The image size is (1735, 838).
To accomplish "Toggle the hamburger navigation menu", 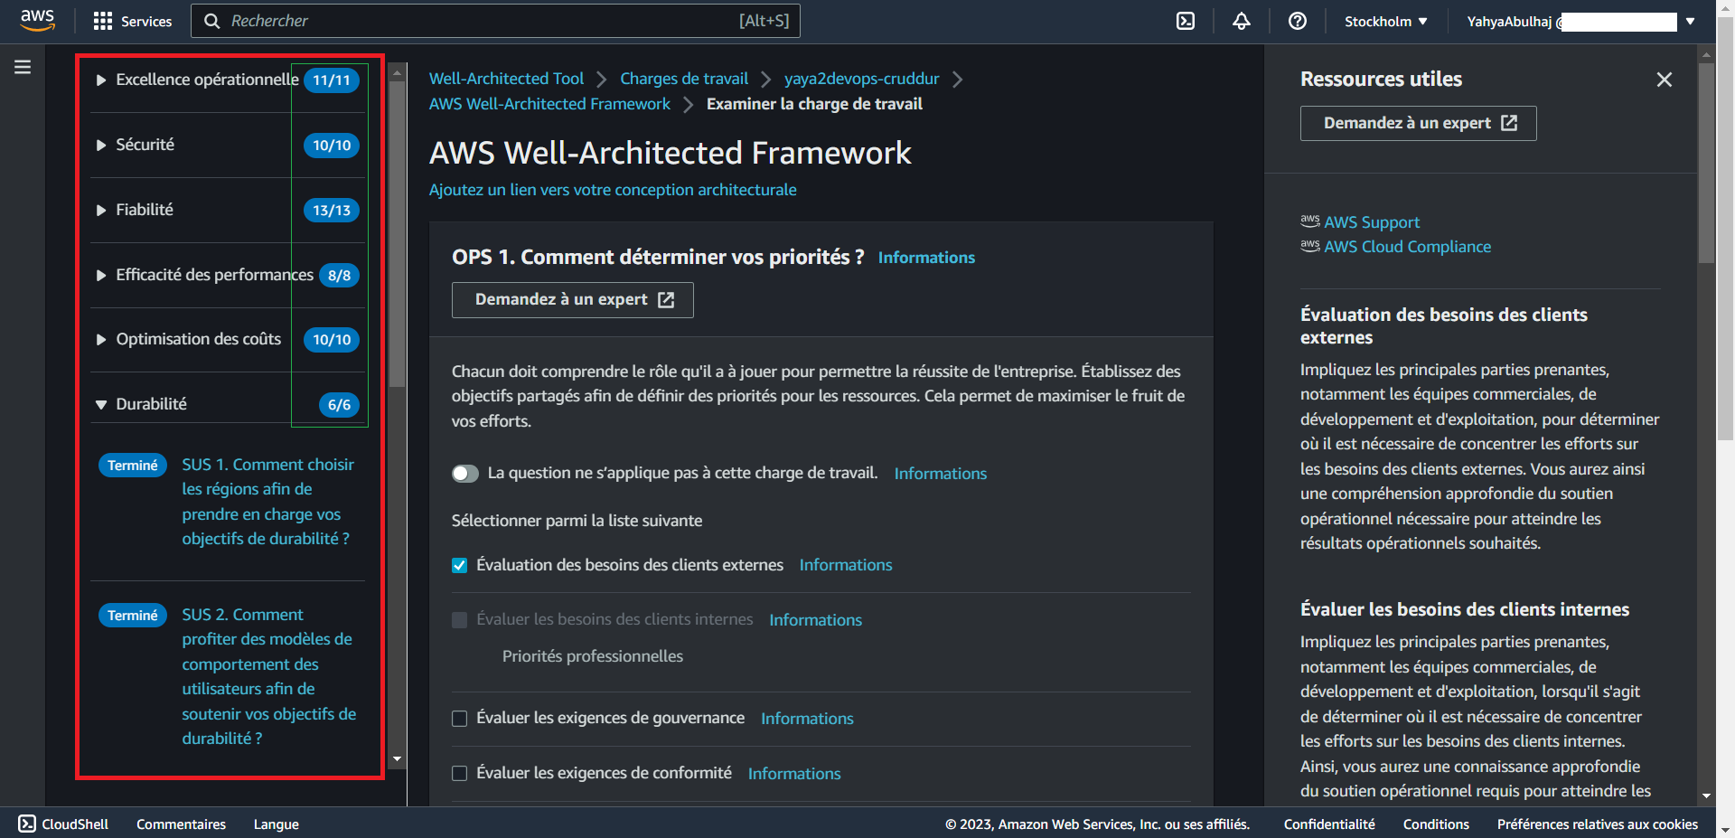I will [23, 67].
